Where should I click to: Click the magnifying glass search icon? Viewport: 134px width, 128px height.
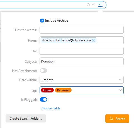(x=89, y=5)
